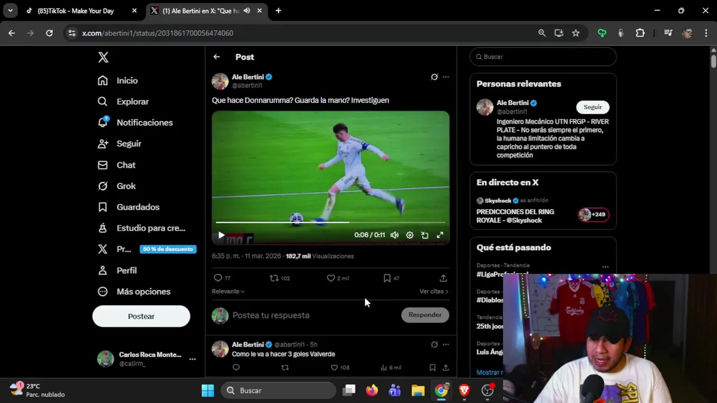The height and width of the screenshot is (403, 717).
Task: Open site info icon in address bar
Action: point(72,33)
